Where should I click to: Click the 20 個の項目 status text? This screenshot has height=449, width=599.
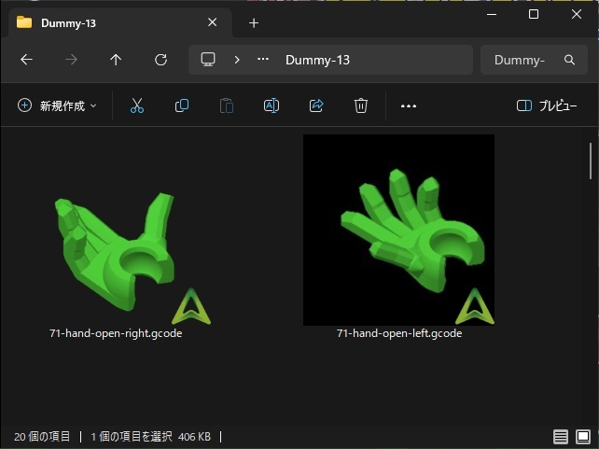pyautogui.click(x=42, y=436)
